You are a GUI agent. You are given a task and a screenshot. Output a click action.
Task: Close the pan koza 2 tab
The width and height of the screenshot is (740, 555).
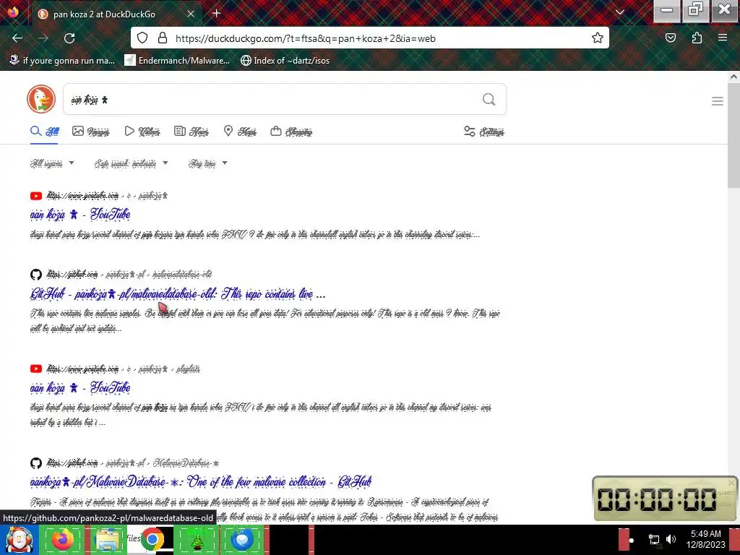(191, 14)
